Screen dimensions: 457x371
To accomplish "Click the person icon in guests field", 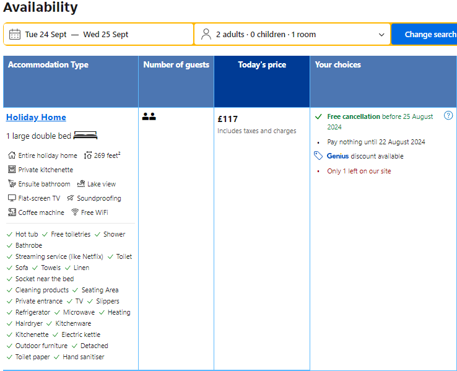I will coord(206,35).
